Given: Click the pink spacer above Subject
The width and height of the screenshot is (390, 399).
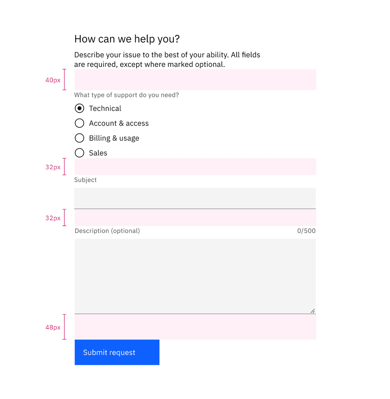Looking at the screenshot, I should coord(195,166).
